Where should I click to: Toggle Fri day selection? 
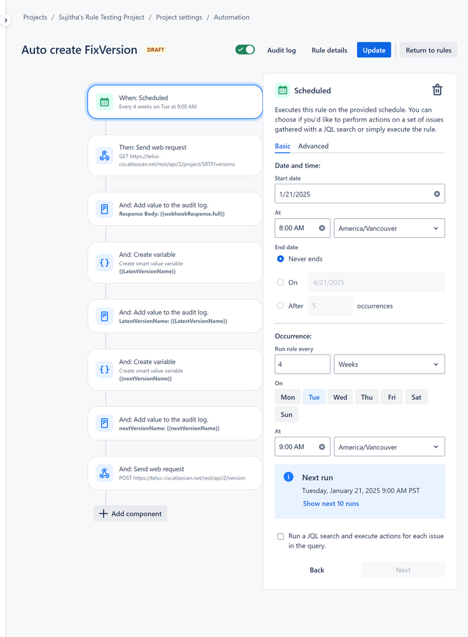click(x=392, y=397)
